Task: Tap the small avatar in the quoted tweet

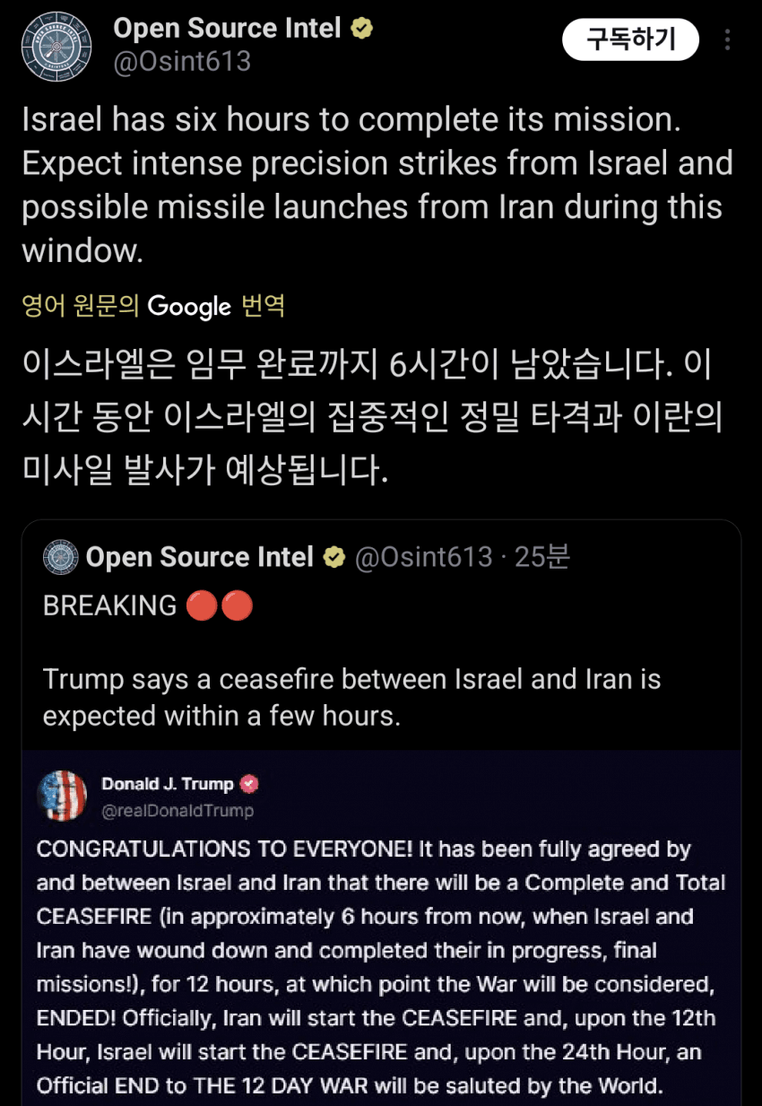Action: click(61, 557)
